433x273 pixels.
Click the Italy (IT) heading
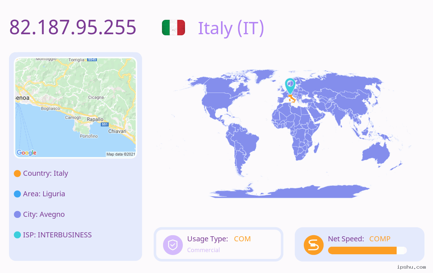tap(231, 28)
